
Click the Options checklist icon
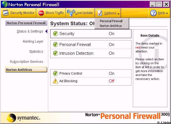click(x=100, y=13)
